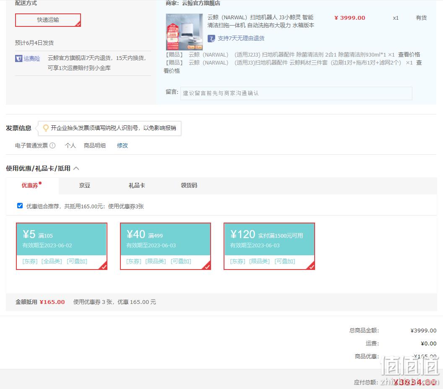Switch to the 领货码 tab
The image size is (443, 389).
(x=189, y=185)
